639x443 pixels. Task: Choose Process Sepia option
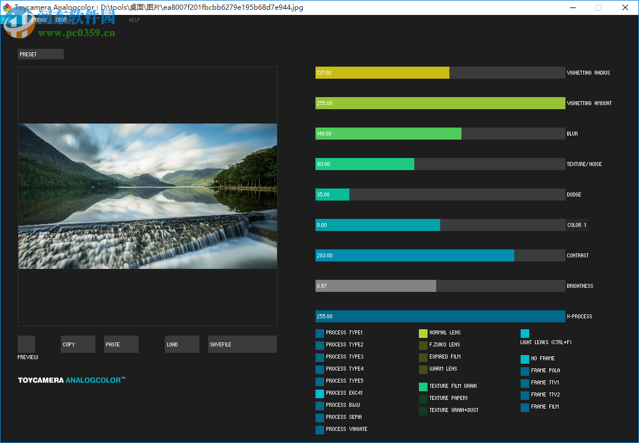pyautogui.click(x=320, y=417)
